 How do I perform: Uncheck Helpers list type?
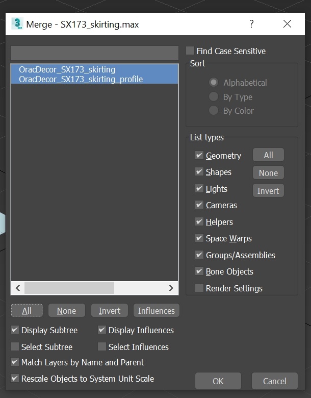coord(199,221)
